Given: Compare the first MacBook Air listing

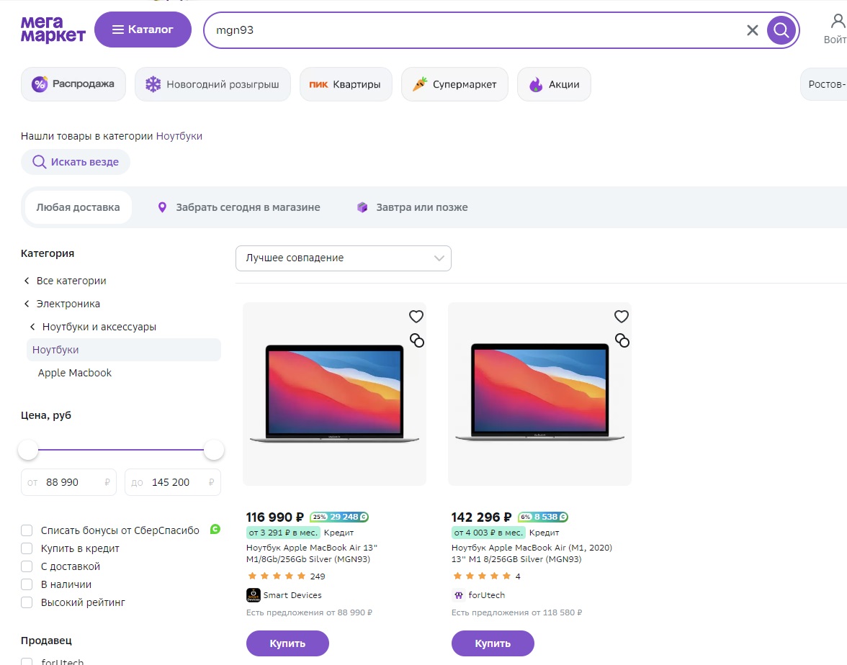Looking at the screenshot, I should (x=416, y=340).
